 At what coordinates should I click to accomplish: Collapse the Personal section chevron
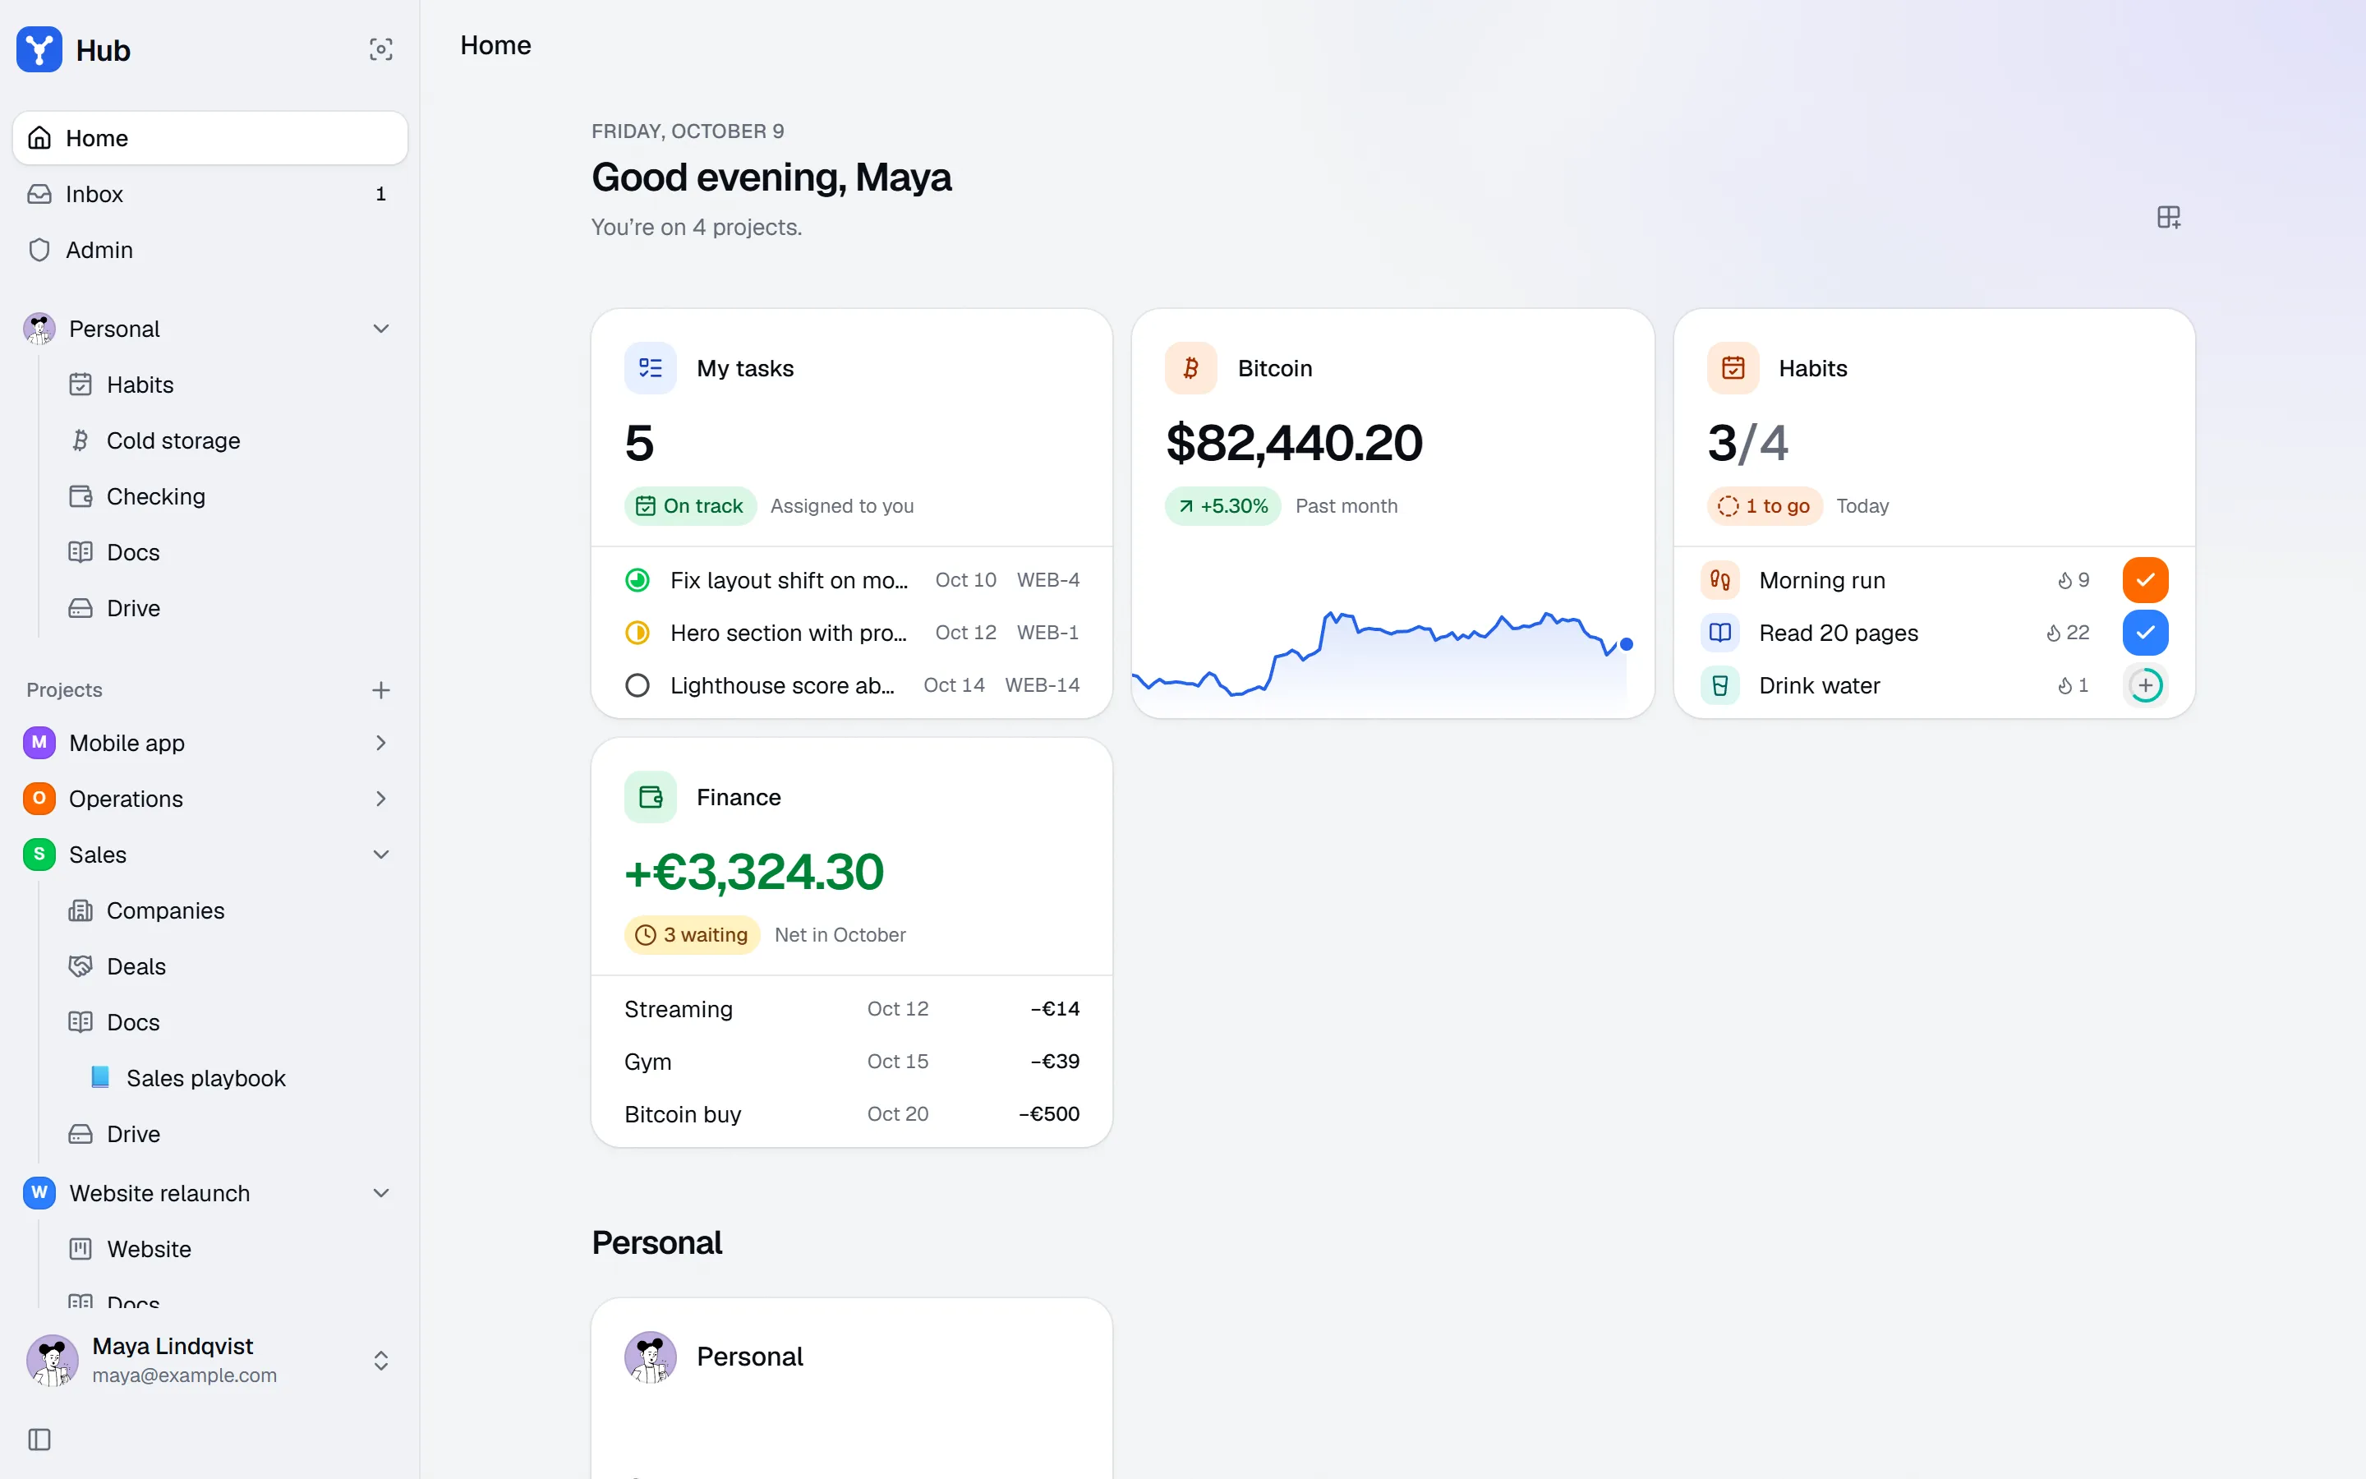381,329
